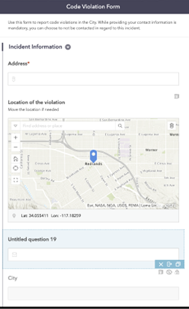
Task: Click the move-question icon beside the delete X
Action: click(169, 264)
